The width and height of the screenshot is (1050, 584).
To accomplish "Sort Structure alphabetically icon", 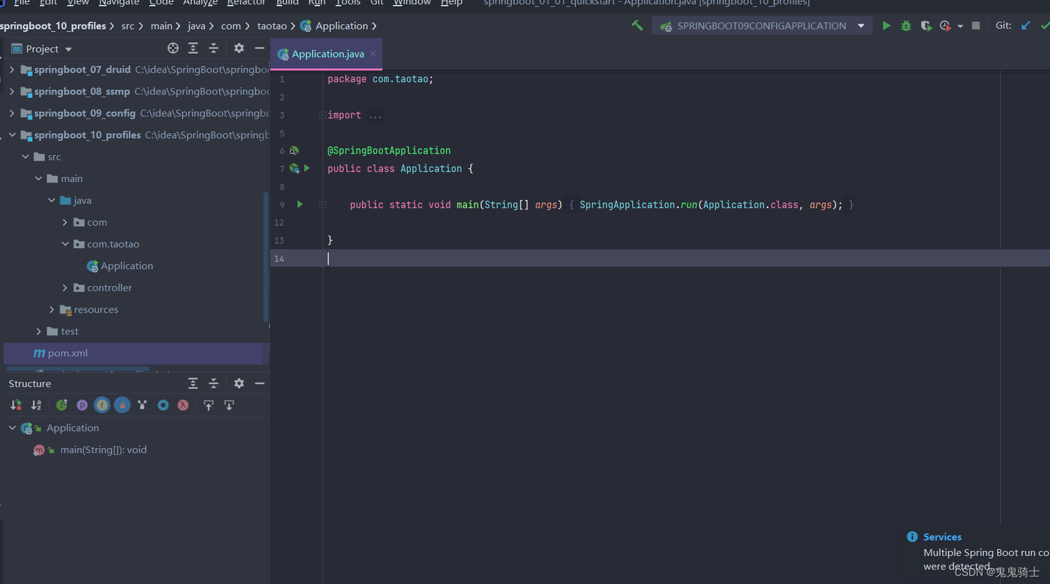I will tap(36, 405).
